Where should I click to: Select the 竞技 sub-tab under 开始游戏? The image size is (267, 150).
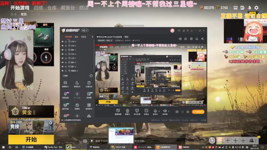pyautogui.click(x=24, y=14)
